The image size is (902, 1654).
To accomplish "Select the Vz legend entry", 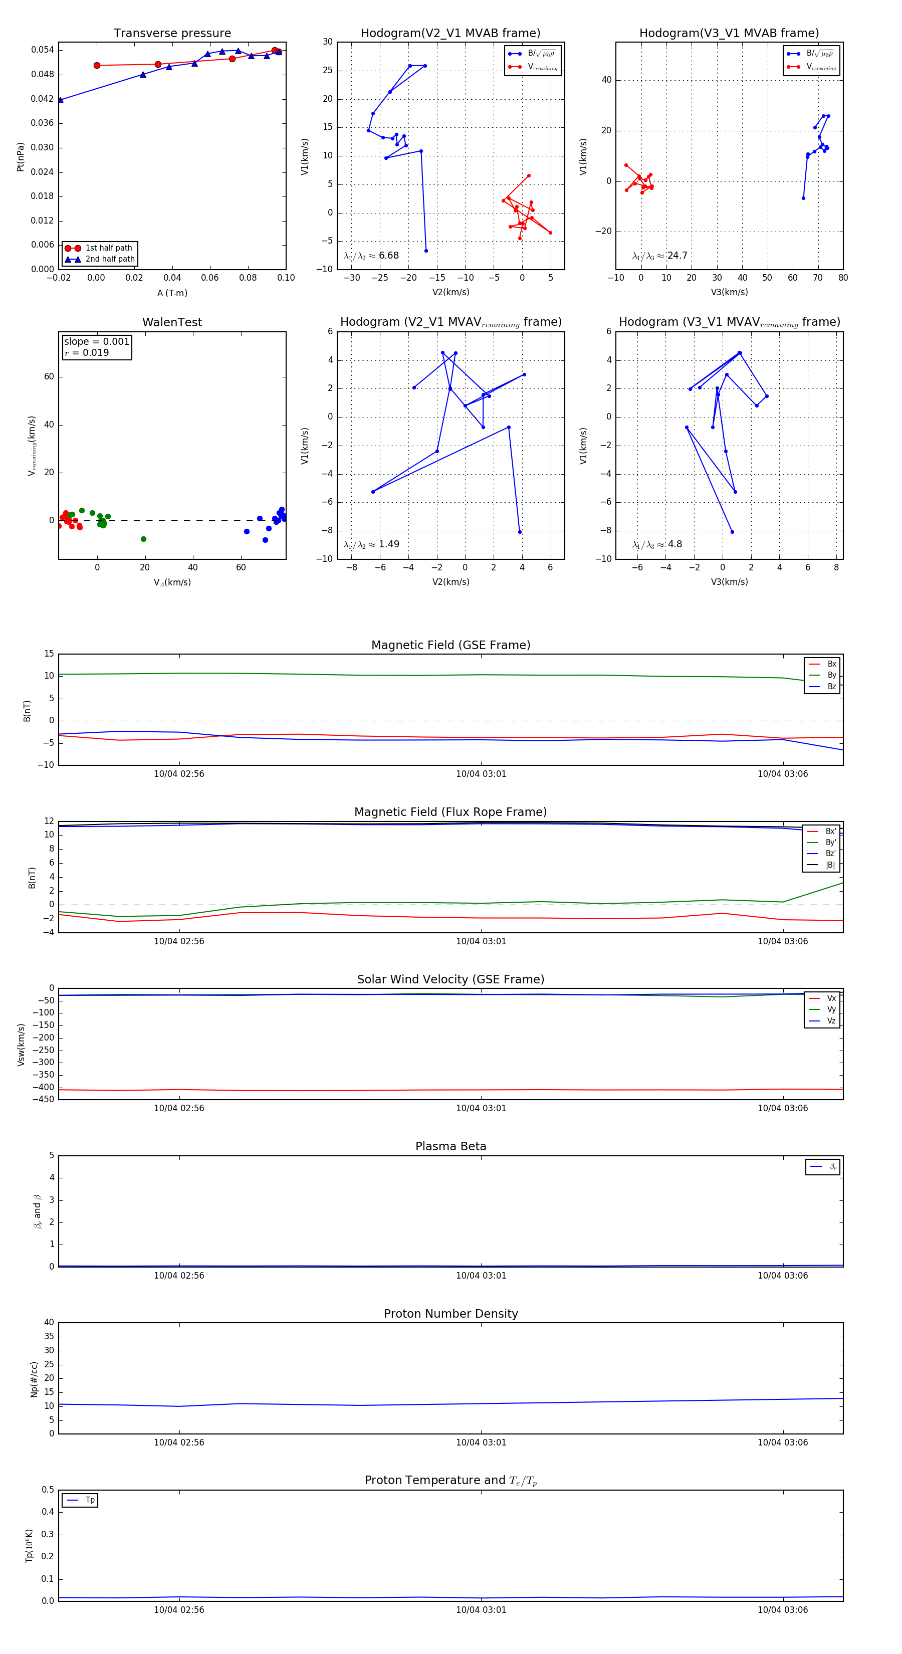I will (x=822, y=1021).
